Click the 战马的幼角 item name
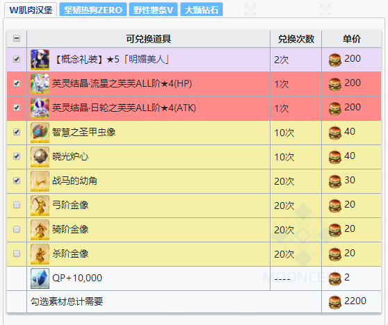The width and height of the screenshot is (388, 325). point(74,181)
